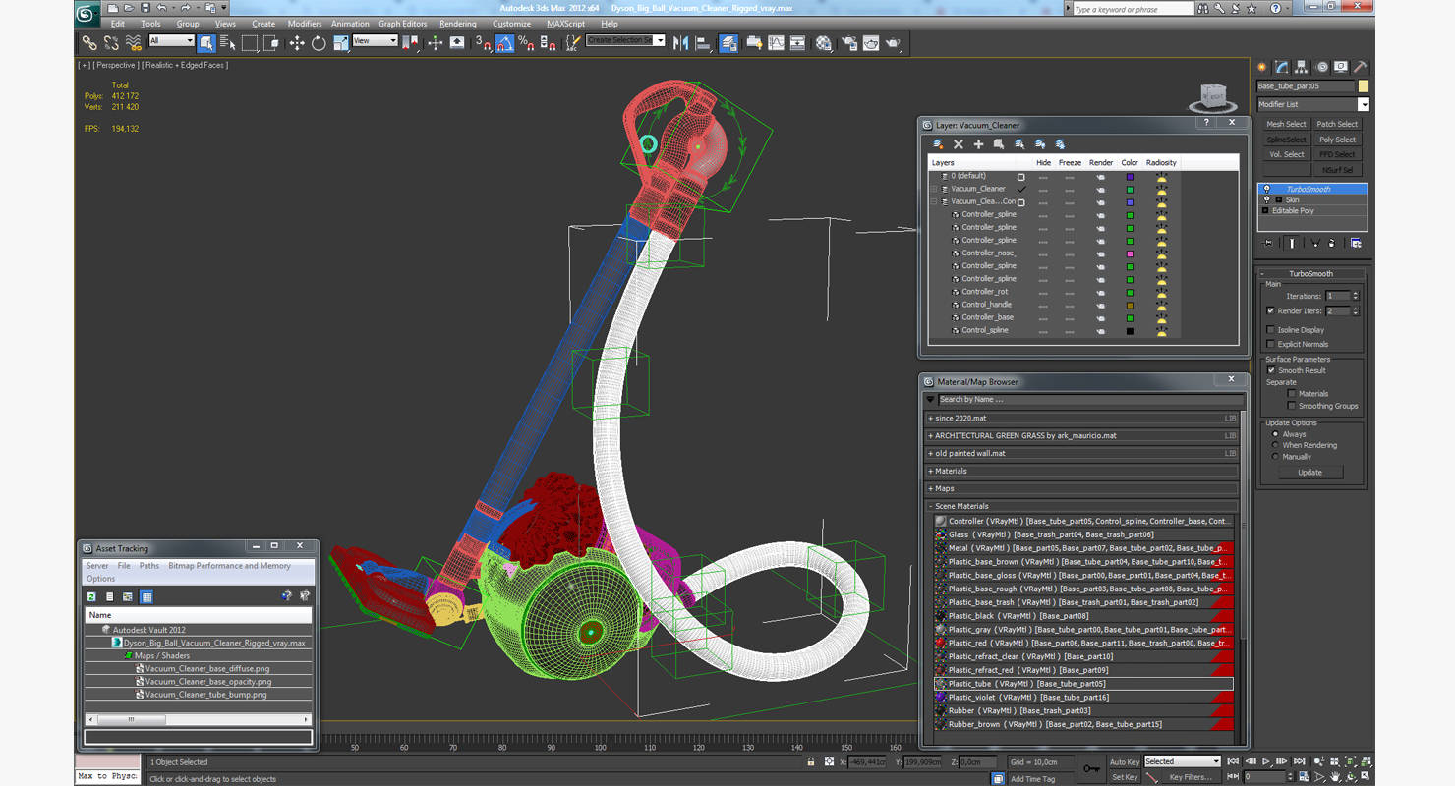Choose the Select and Rotate tool
1455x786 pixels.
click(319, 43)
